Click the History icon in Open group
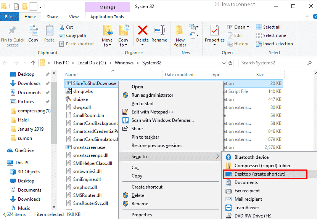This screenshot has width=317, height=219. pos(230,44)
